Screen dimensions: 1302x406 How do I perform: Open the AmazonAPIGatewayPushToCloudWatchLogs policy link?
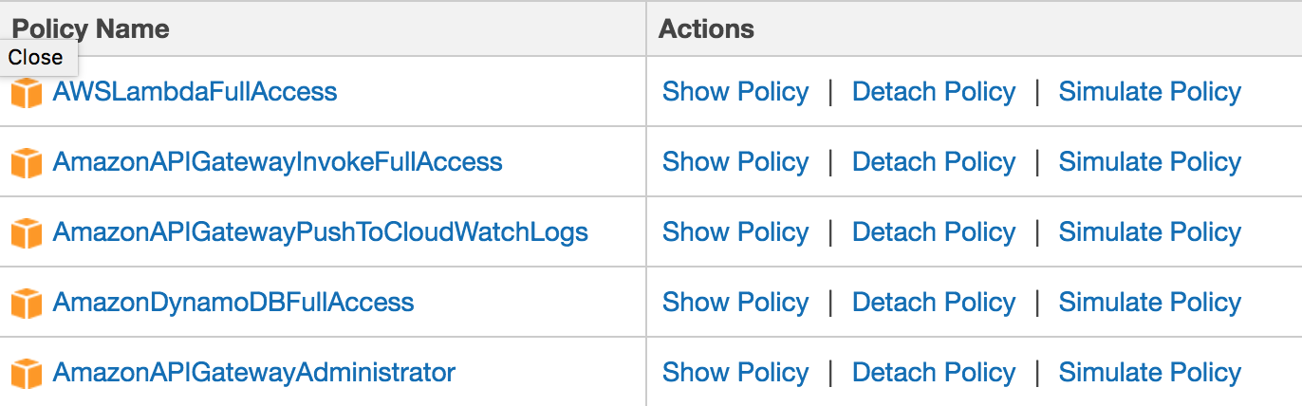[x=320, y=232]
